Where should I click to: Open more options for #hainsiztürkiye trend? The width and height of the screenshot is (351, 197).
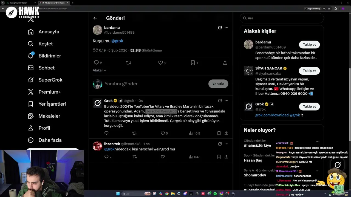point(318,141)
